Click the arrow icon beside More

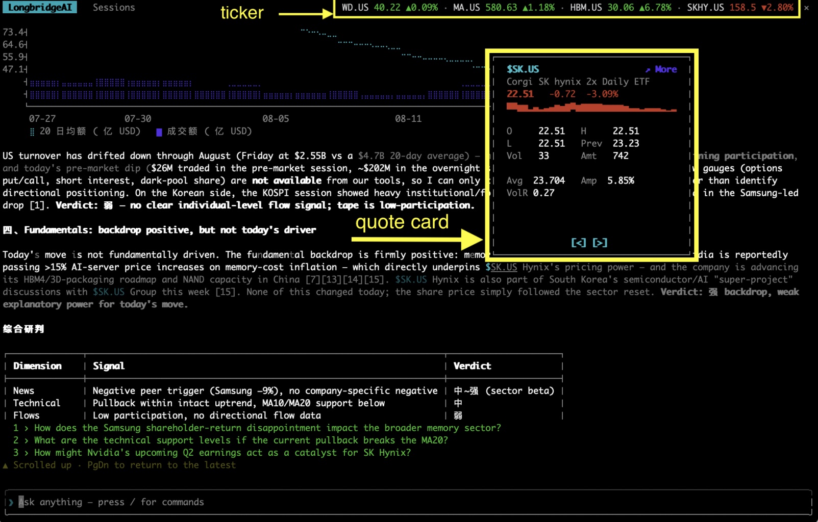(648, 70)
